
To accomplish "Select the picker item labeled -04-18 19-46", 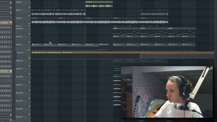I will pyautogui.click(x=6, y=110).
